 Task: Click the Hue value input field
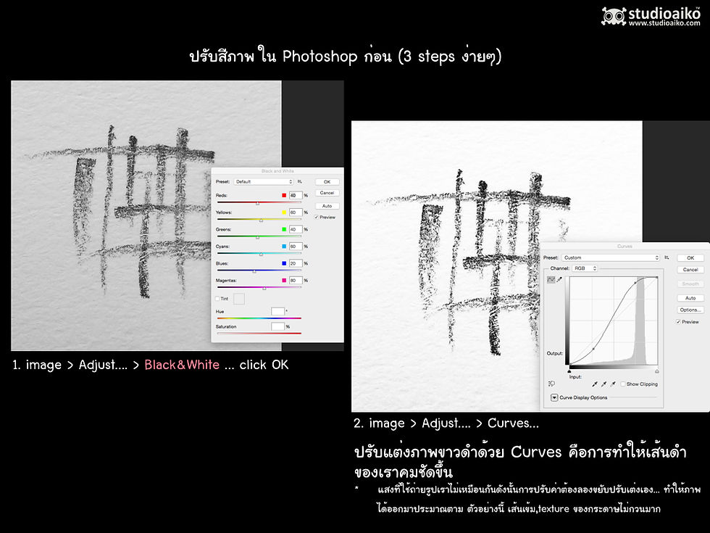coord(277,311)
